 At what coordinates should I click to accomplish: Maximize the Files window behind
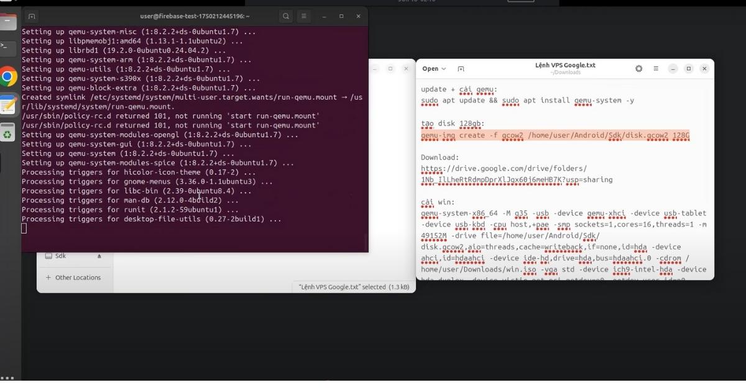pyautogui.click(x=390, y=68)
